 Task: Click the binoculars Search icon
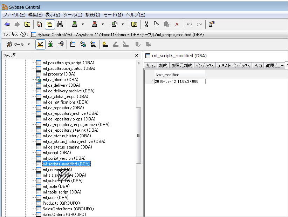click(x=60, y=24)
